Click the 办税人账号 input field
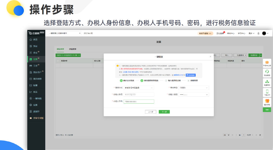Screen dimensions: 273x150 tap(139, 94)
